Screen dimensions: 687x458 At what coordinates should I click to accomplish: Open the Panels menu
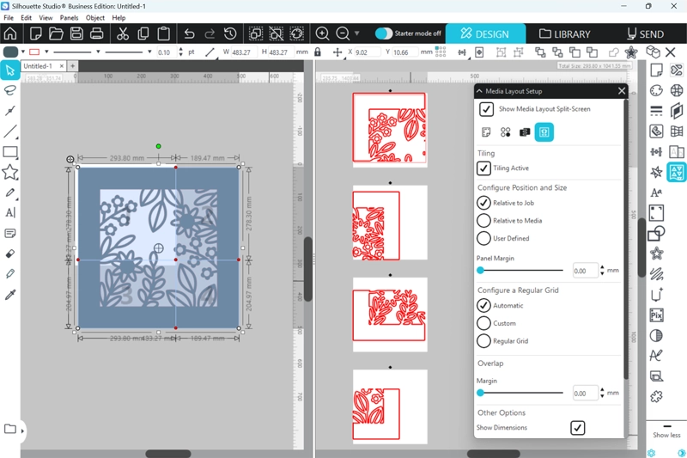pos(69,17)
